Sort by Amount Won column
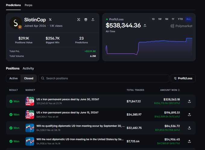205x150 pixels. pyautogui.click(x=170, y=90)
